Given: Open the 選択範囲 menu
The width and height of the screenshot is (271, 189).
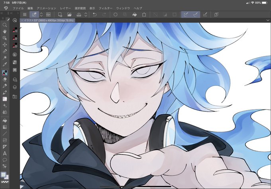Looking at the screenshot, I should [x=80, y=8].
